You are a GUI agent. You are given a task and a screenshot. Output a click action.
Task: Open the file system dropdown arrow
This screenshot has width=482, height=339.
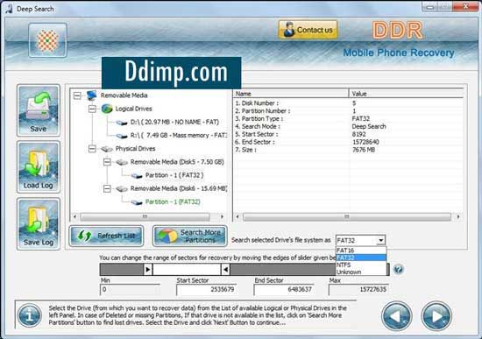tap(381, 240)
